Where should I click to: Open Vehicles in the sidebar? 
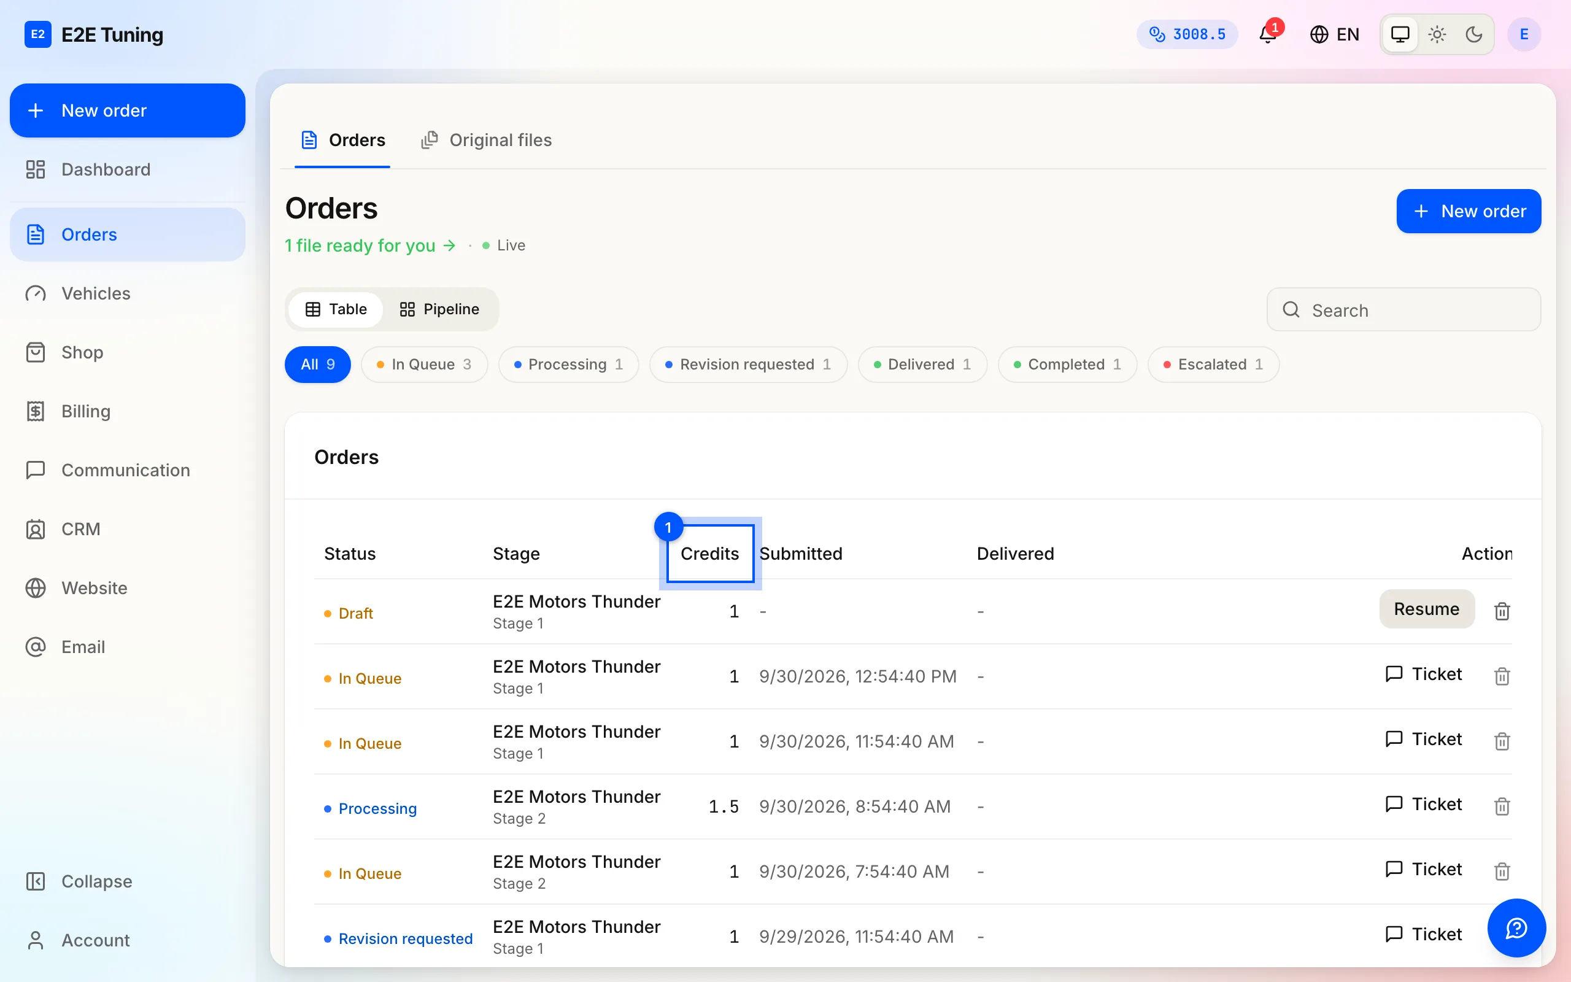(x=127, y=293)
